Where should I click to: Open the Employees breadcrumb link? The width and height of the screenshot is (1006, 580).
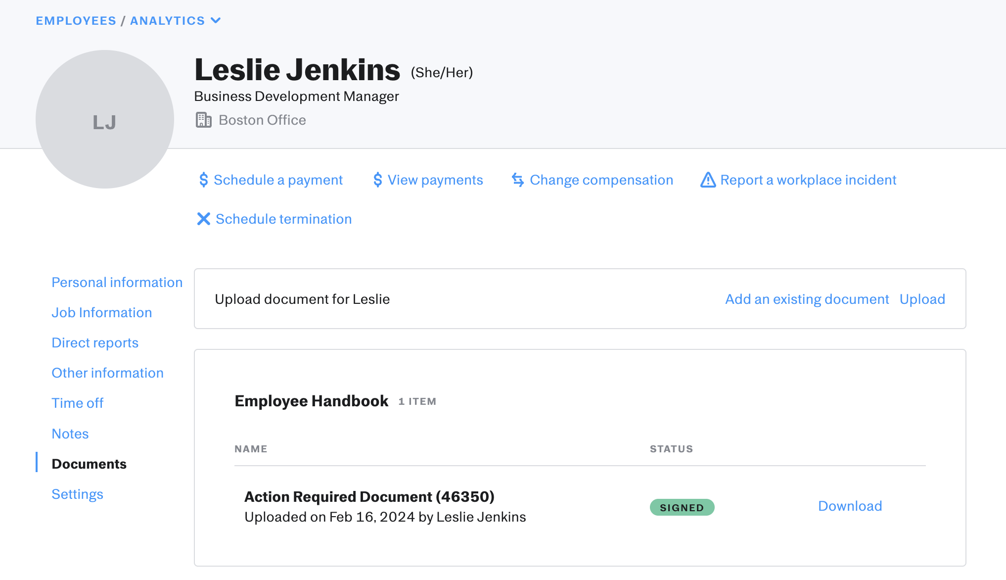(x=76, y=21)
